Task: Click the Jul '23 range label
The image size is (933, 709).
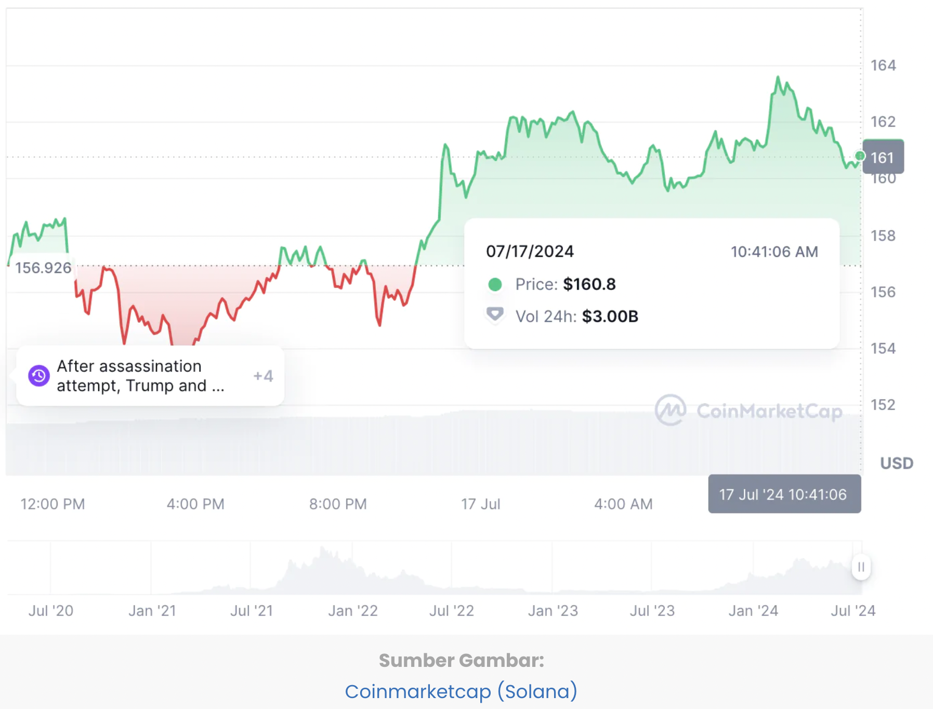Action: pyautogui.click(x=652, y=611)
